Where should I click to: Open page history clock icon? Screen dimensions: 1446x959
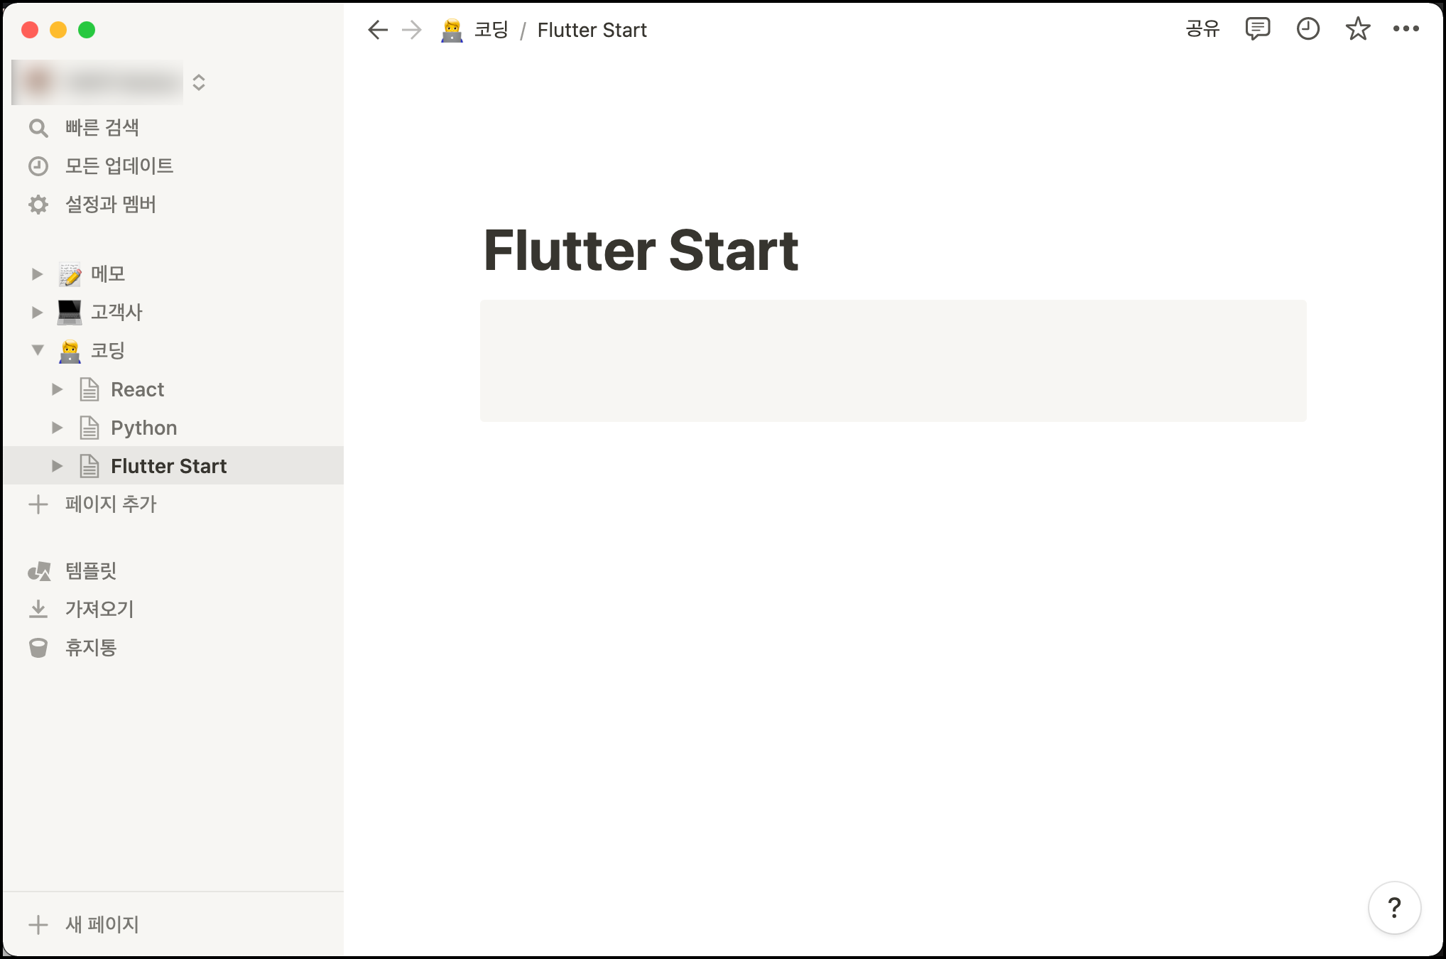(x=1308, y=29)
